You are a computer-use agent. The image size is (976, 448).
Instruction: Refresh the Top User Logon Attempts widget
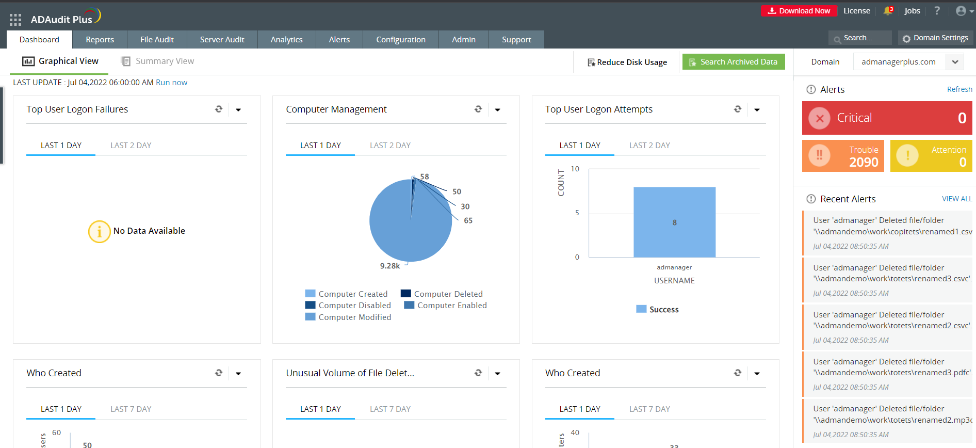pyautogui.click(x=738, y=109)
